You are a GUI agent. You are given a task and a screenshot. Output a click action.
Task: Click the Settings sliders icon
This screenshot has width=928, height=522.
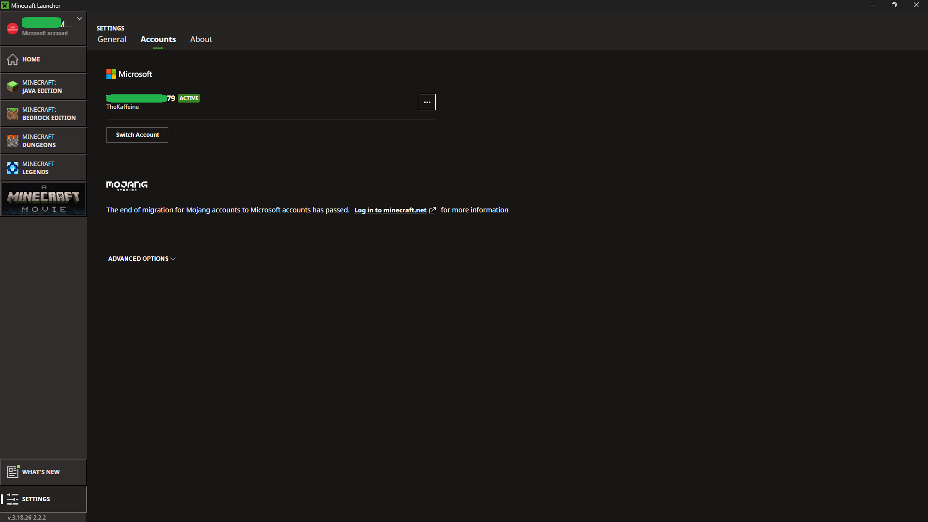click(13, 499)
